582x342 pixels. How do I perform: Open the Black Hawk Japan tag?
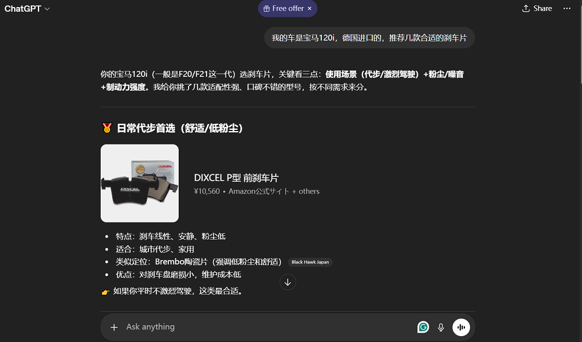(x=310, y=262)
